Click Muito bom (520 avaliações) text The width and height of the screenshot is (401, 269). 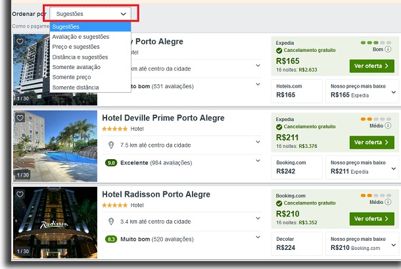pos(157,239)
